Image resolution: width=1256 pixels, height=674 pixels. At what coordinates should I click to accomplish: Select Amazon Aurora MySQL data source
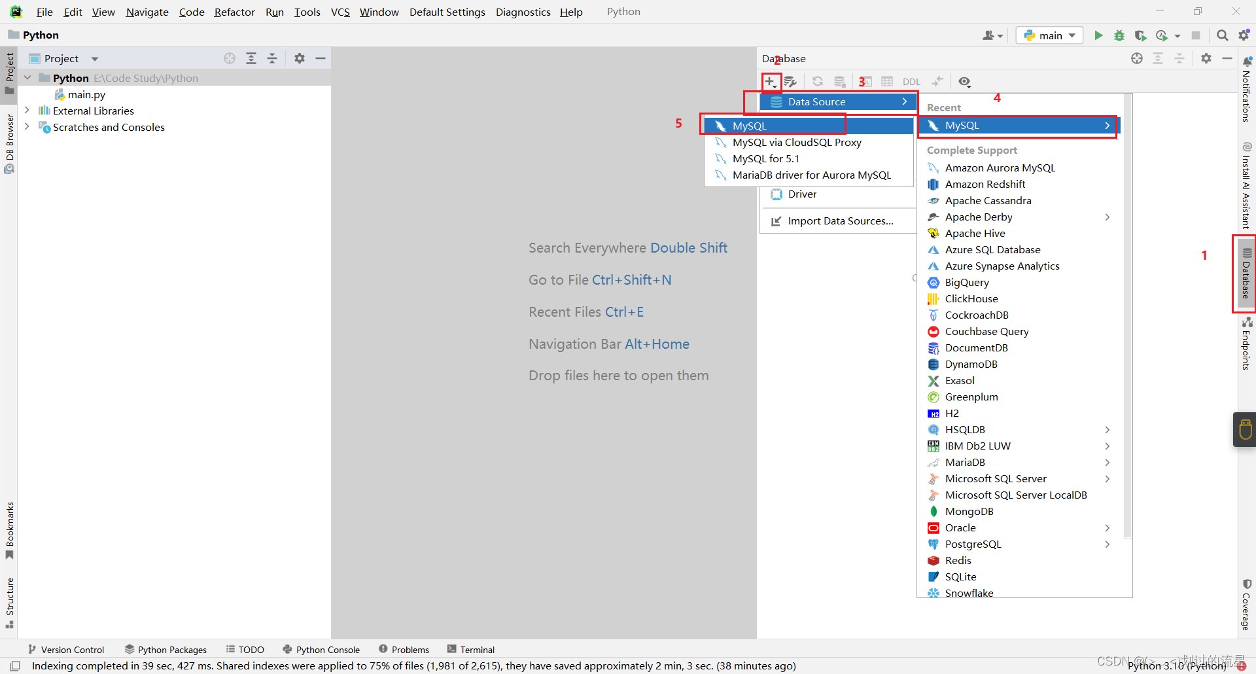(1020, 168)
